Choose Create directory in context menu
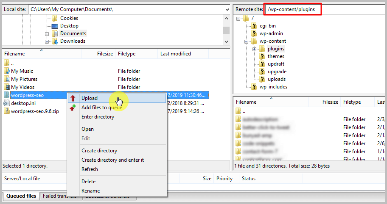 (x=117, y=151)
